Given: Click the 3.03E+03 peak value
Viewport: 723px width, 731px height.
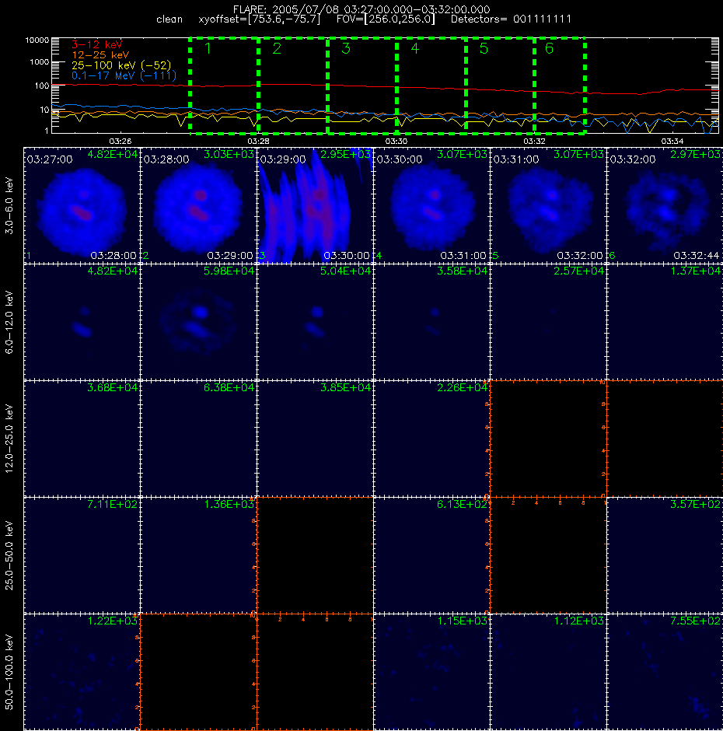Looking at the screenshot, I should 229,154.
